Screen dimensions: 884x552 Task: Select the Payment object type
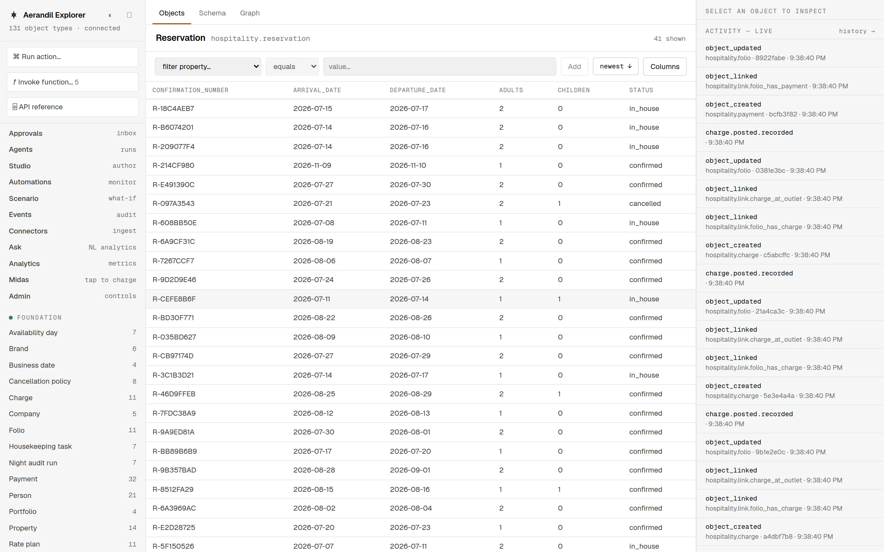pos(72,479)
